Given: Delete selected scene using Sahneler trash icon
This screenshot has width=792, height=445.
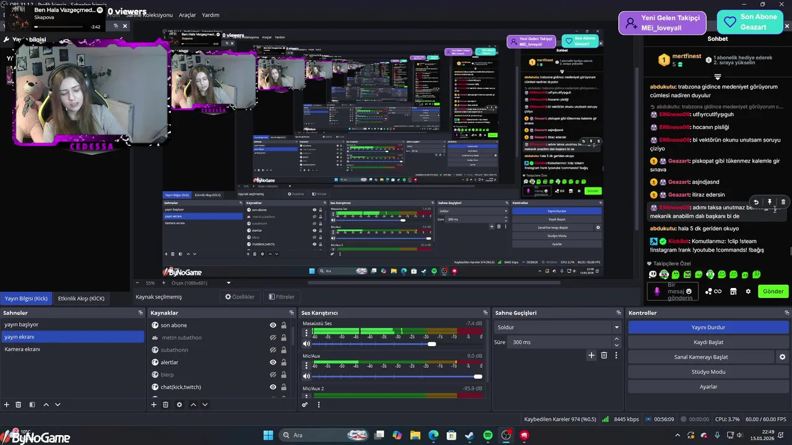Looking at the screenshot, I should point(19,405).
